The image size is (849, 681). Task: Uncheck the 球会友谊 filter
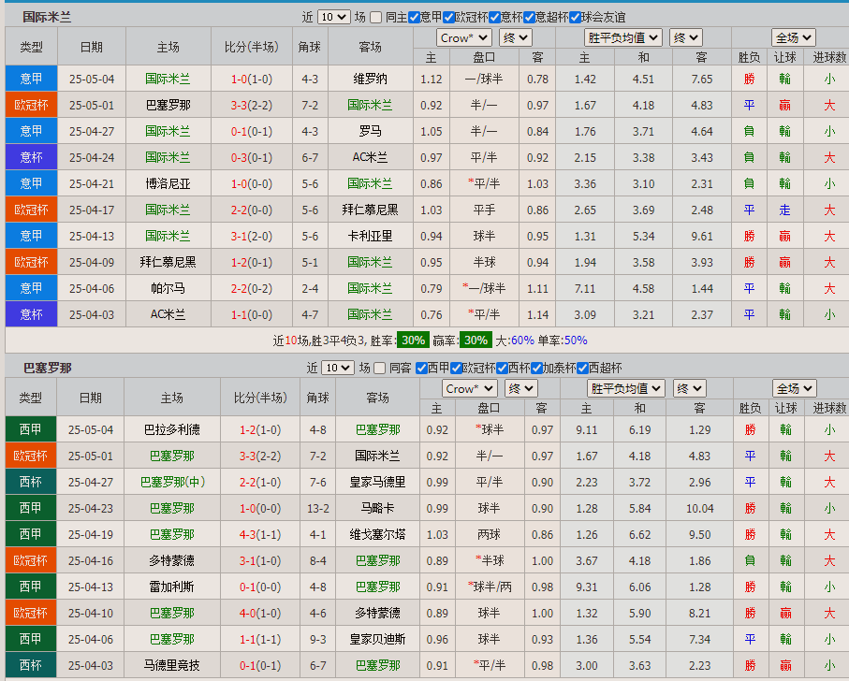[573, 16]
